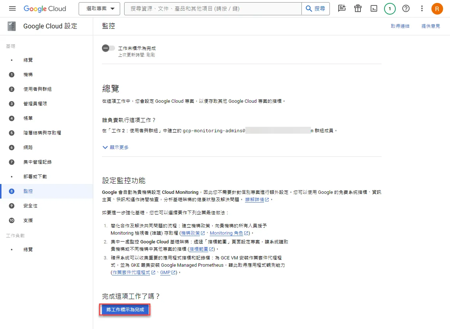This screenshot has height=329, width=450.
Task: Open the 選取專案 project picker dropdown
Action: pos(99,9)
